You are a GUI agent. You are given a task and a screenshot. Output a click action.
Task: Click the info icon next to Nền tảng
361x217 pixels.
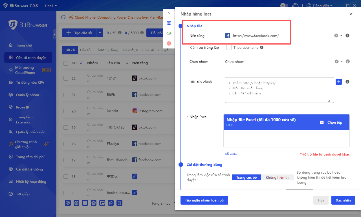pyautogui.click(x=347, y=36)
